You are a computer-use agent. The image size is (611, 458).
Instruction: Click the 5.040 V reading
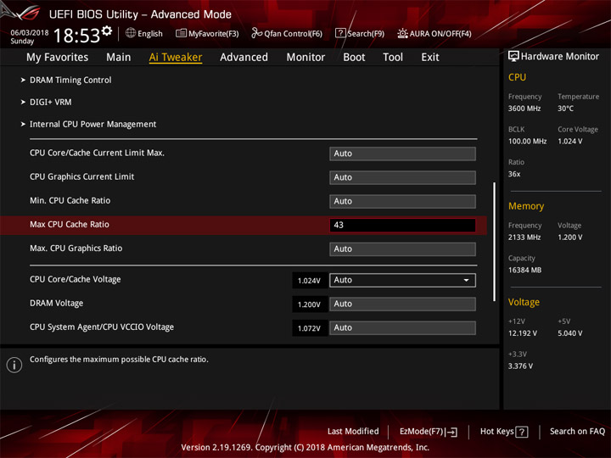click(570, 333)
